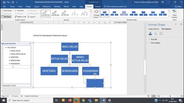
Task: Click the Print Layout view icon
Action: tap(154, 96)
